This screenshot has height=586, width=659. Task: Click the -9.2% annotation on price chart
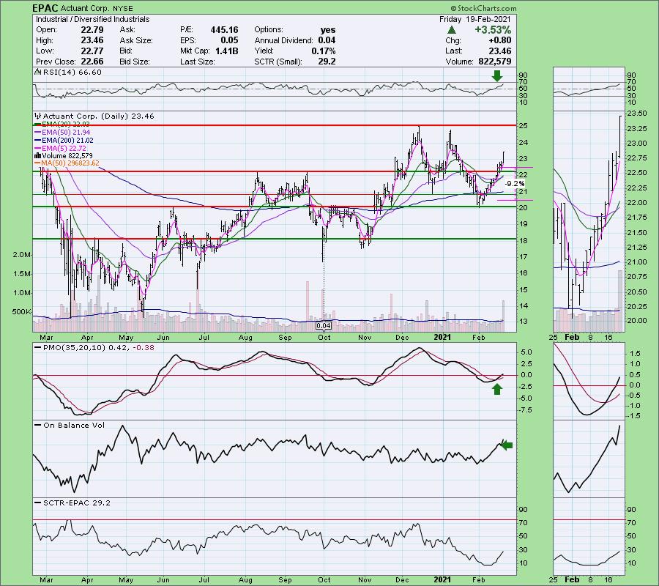pos(515,184)
